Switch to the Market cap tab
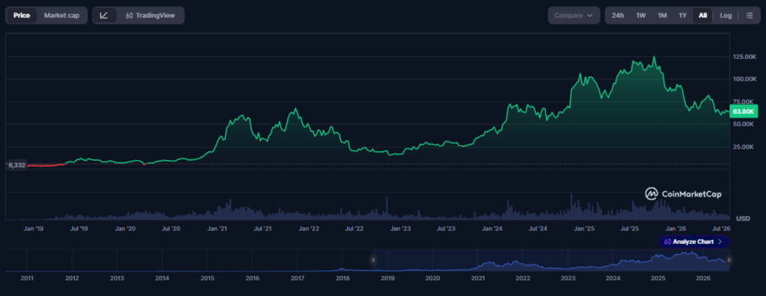The width and height of the screenshot is (766, 296). [61, 16]
